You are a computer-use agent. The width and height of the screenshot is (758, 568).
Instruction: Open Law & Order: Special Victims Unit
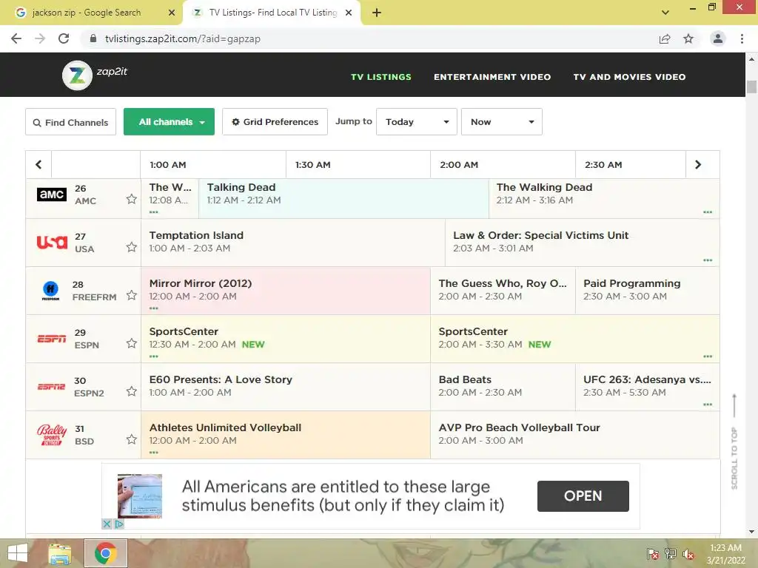pos(583,242)
